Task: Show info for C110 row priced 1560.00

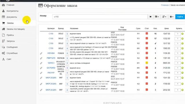Action: pyautogui.click(x=67, y=48)
